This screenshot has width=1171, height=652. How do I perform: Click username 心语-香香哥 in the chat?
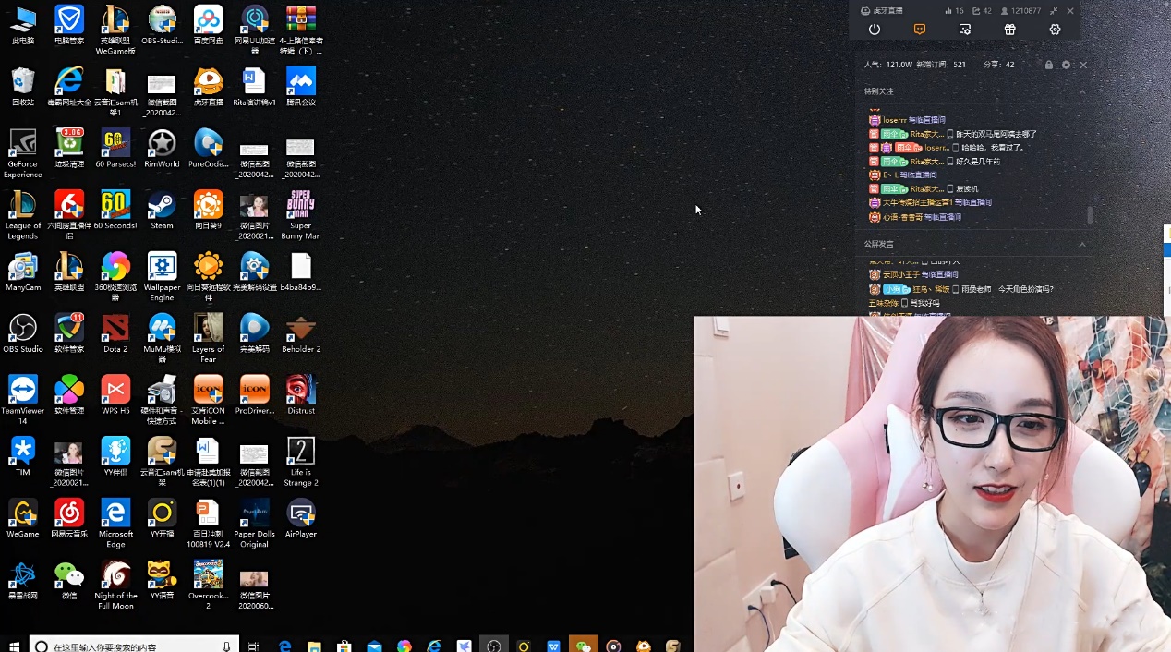pyautogui.click(x=902, y=217)
